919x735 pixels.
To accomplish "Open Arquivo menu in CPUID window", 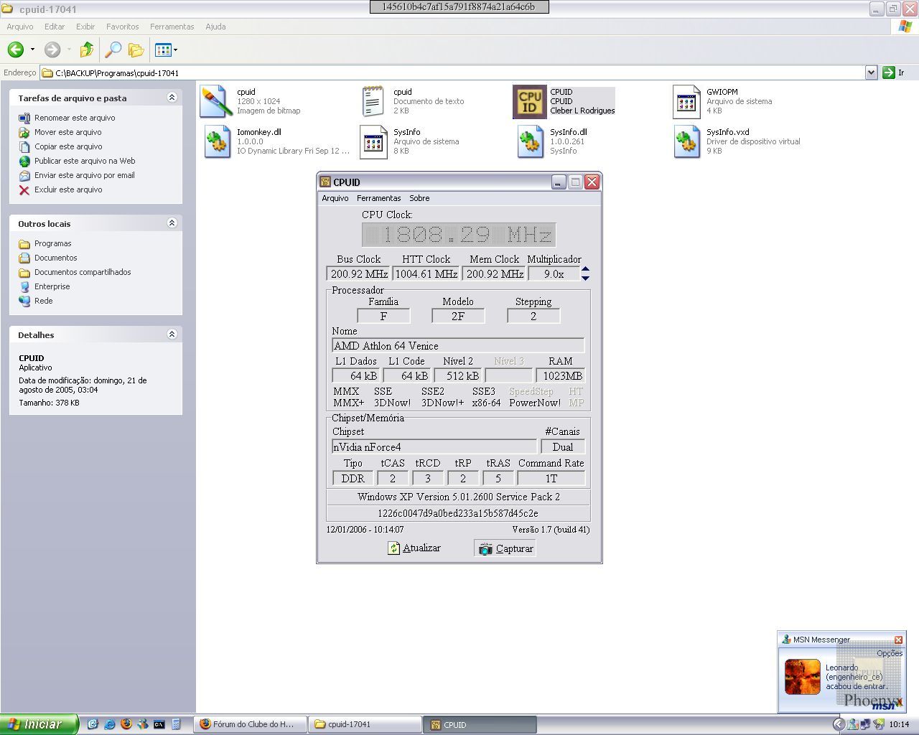I will (335, 198).
